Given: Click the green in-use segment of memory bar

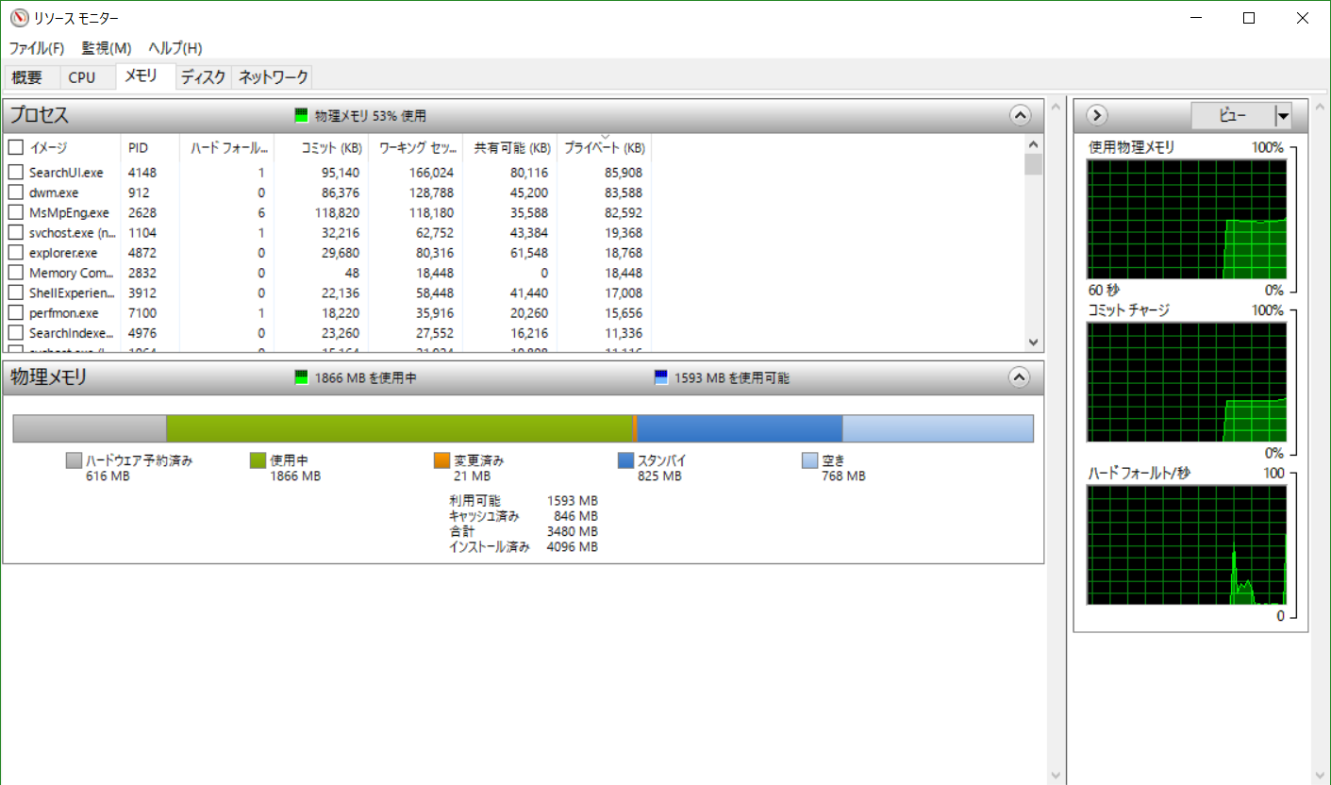Looking at the screenshot, I should 399,428.
